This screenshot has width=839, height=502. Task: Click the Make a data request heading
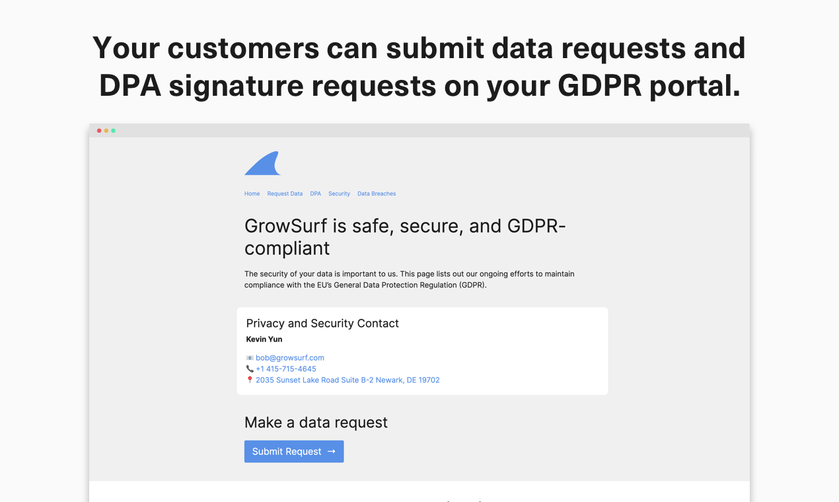pos(316,423)
